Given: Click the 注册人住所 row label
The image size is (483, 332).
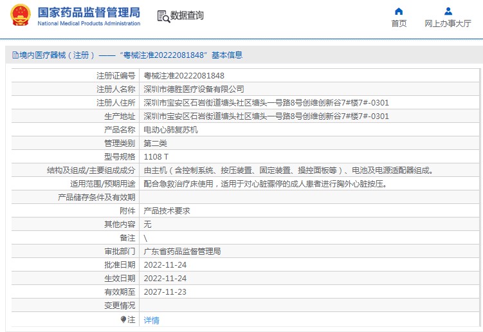Looking at the screenshot, I should [x=116, y=103].
